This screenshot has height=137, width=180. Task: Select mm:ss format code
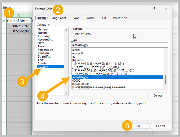pos(117,50)
